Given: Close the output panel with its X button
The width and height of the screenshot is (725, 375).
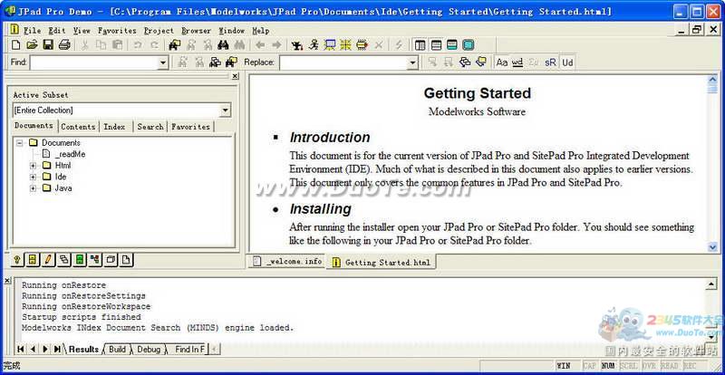Looking at the screenshot, I should 7,280.
